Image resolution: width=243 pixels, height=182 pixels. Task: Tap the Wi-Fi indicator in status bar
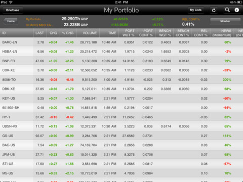pyautogui.click(x=11, y=2)
